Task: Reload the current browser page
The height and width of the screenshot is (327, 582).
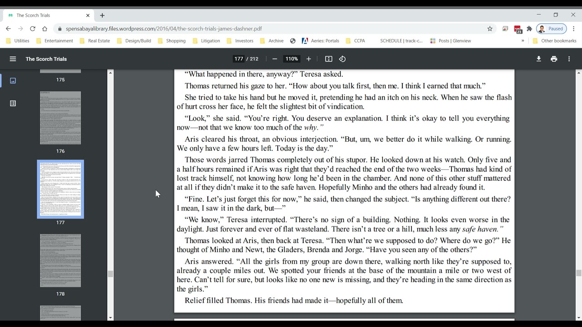Action: tap(32, 29)
